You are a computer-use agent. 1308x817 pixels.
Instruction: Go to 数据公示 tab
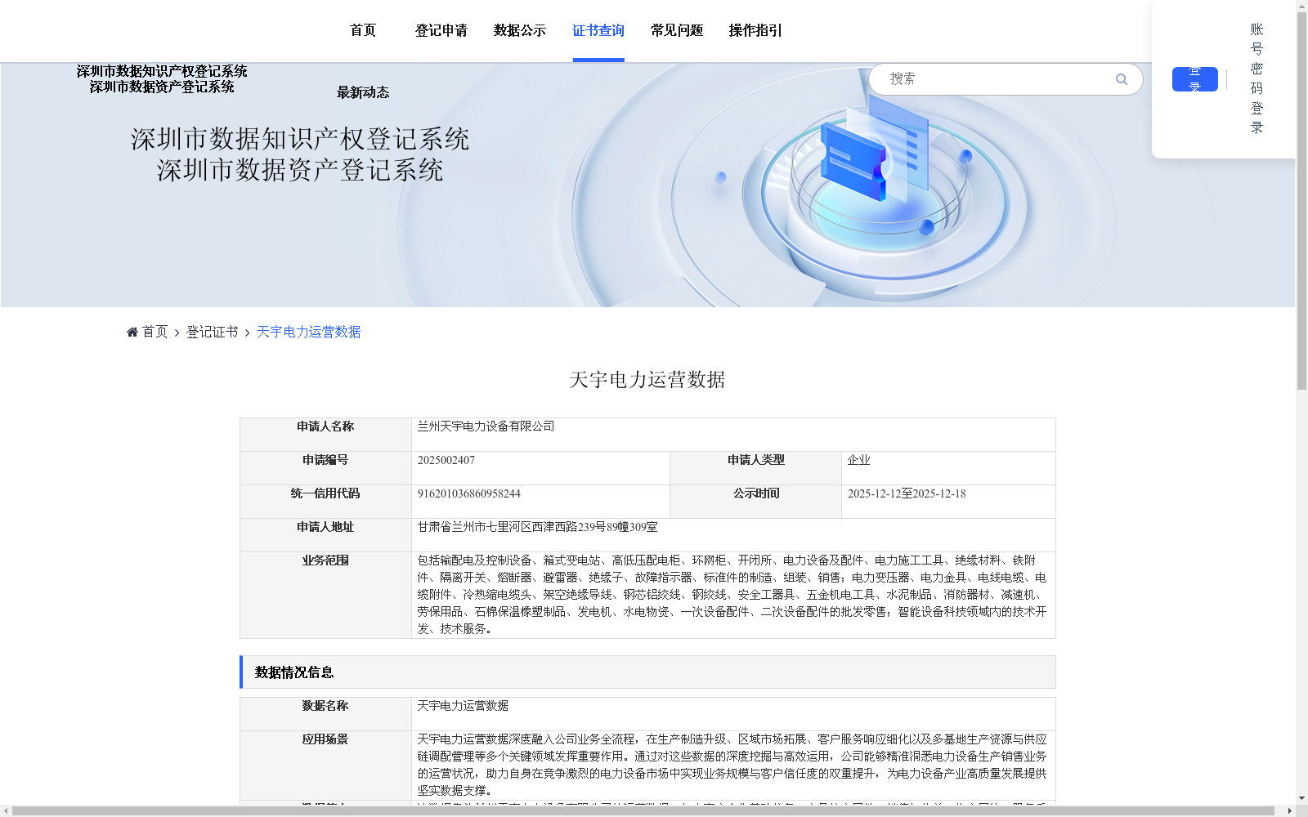[520, 30]
